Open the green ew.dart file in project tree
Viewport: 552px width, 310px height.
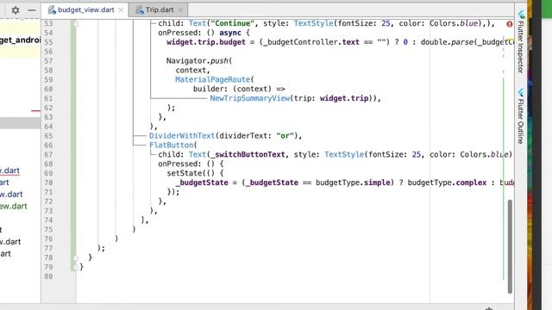(14, 206)
